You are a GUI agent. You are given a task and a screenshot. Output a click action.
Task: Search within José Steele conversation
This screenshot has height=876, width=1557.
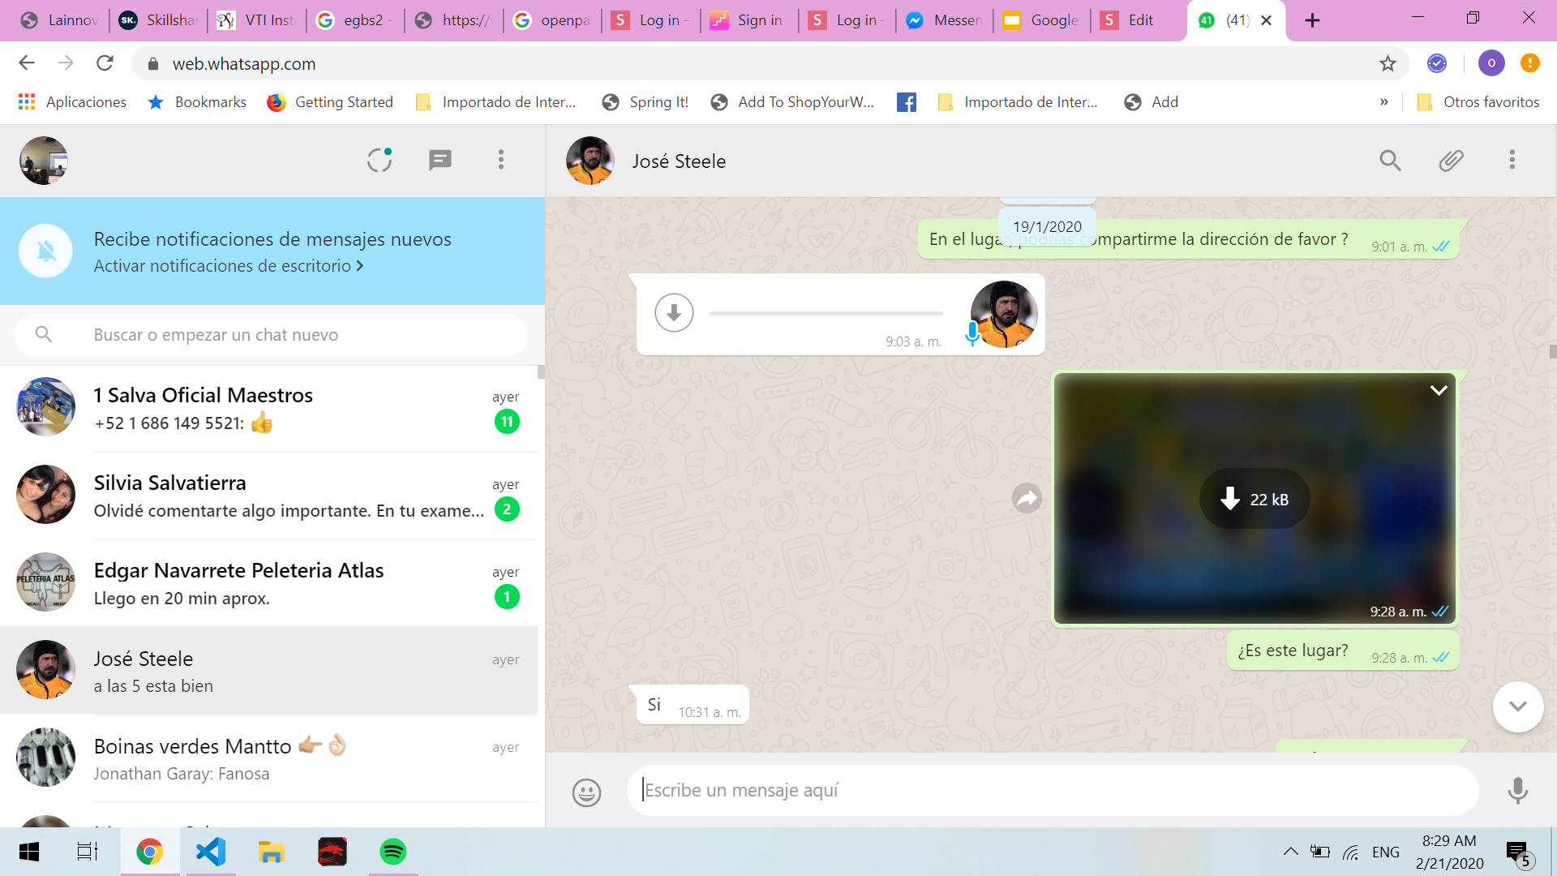coord(1390,160)
